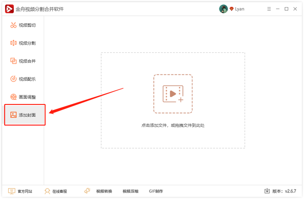Screen dimensions: 304x199
Task: Click the picture adjust film reel icon
Action: click(13, 97)
